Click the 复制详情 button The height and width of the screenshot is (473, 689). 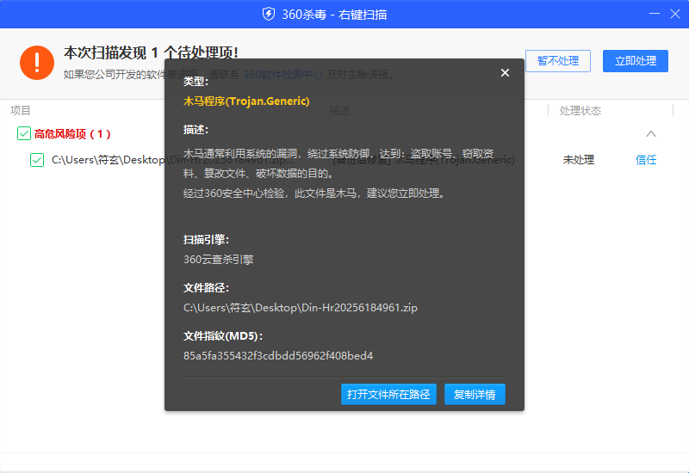tap(475, 394)
